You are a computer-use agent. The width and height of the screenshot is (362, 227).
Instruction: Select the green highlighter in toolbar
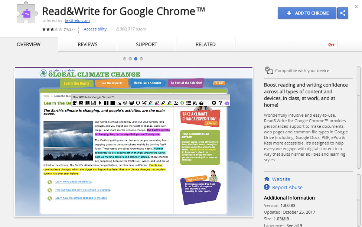[x=170, y=103]
